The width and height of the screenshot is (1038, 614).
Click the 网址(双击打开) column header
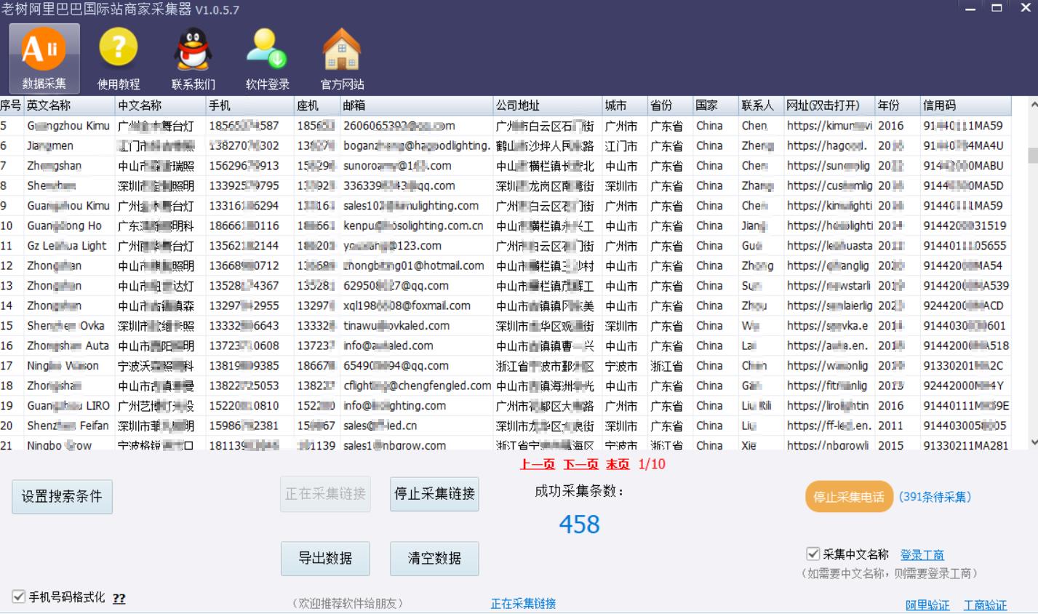829,105
